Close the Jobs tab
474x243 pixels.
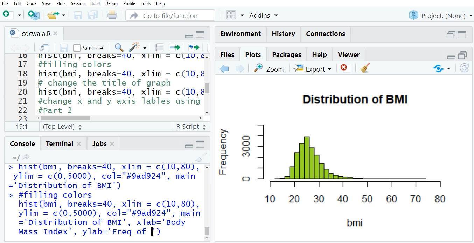(x=112, y=143)
